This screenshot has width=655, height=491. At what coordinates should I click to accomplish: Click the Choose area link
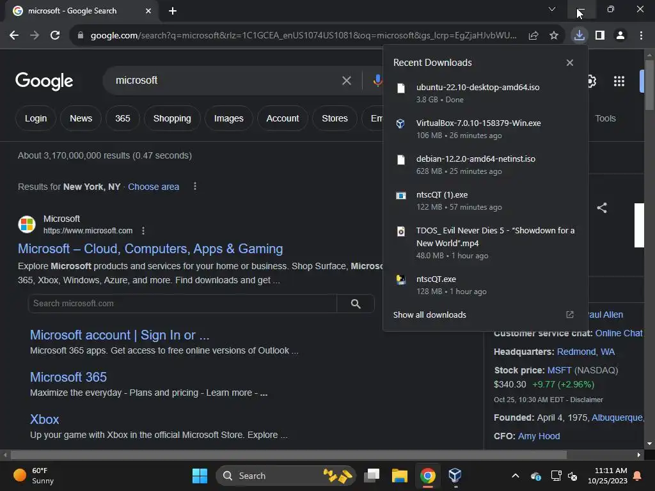[154, 187]
